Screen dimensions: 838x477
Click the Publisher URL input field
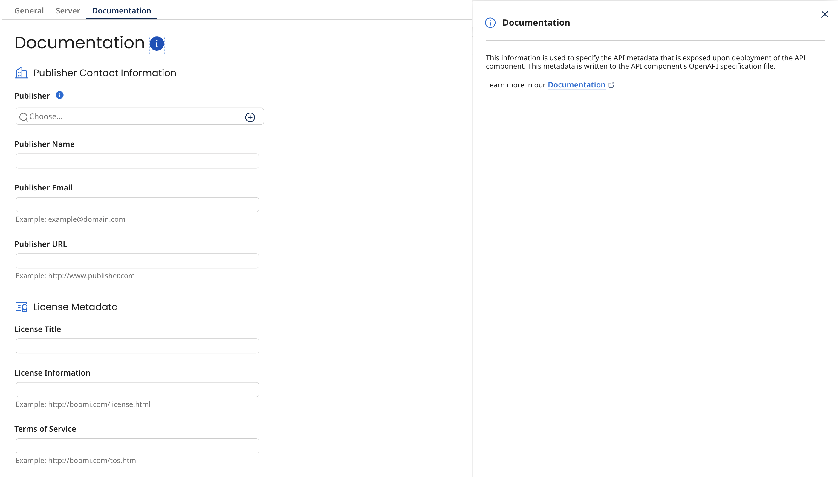click(137, 261)
